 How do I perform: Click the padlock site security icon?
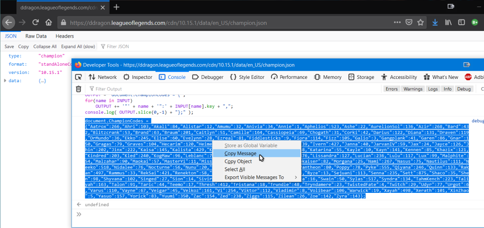(x=64, y=22)
